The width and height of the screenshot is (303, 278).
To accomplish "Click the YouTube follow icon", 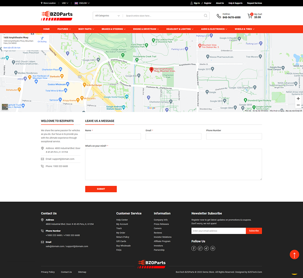I will pos(213,248).
